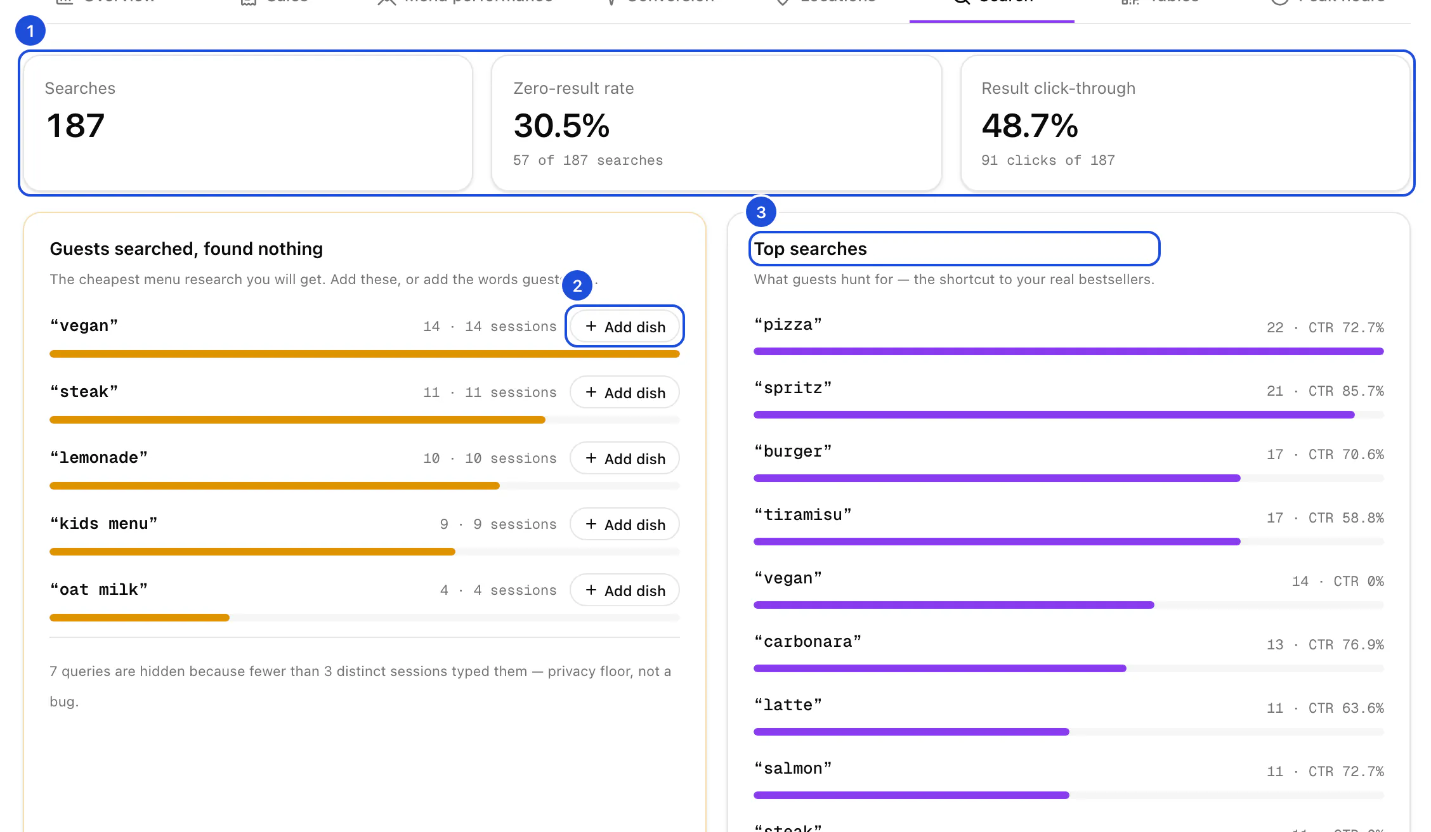The height and width of the screenshot is (832, 1431).
Task: Select the "tiramisu" query in Top searches
Action: click(802, 515)
